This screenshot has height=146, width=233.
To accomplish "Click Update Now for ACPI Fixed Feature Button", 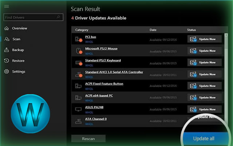I will 205,86.
